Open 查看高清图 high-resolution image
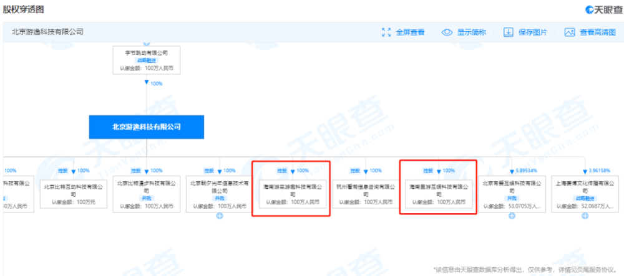 [x=590, y=32]
